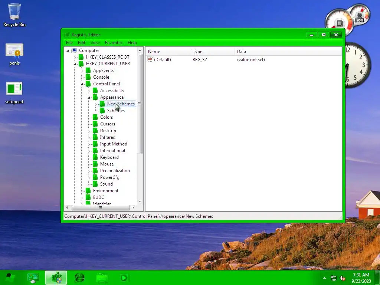Click the tree scrollbar down arrow
The height and width of the screenshot is (285, 380).
[140, 202]
